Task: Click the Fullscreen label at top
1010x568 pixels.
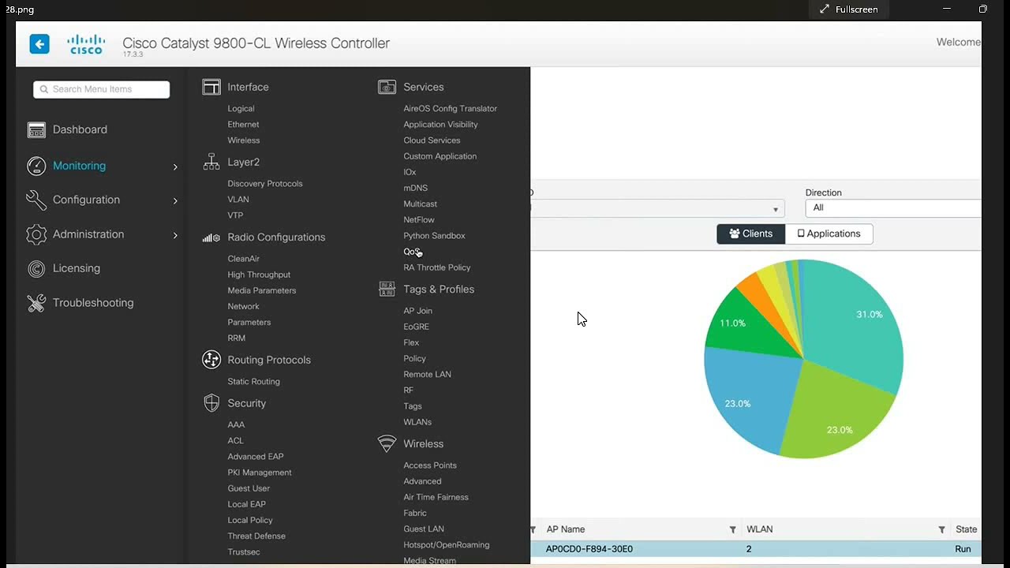Action: (857, 9)
